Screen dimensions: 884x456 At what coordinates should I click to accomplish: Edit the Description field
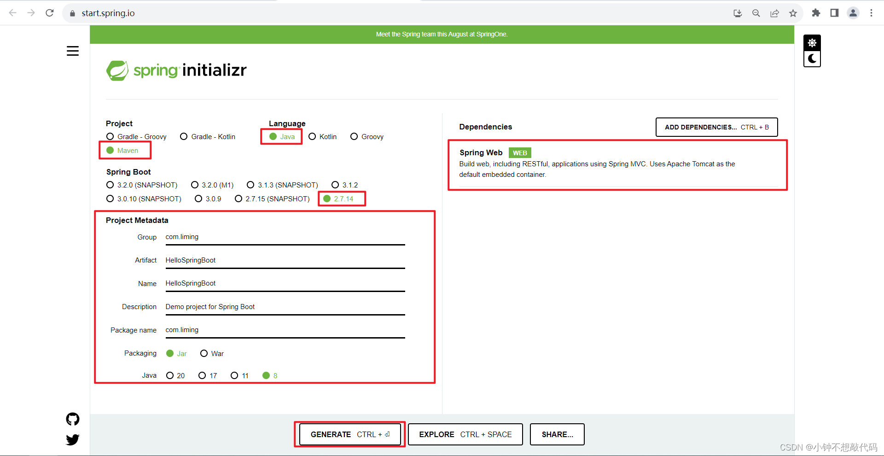click(285, 307)
